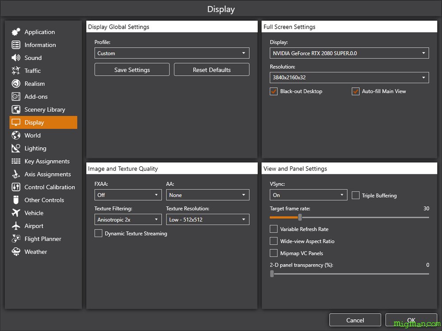Go to the Traffic settings page
This screenshot has height=331, width=442.
(x=43, y=71)
